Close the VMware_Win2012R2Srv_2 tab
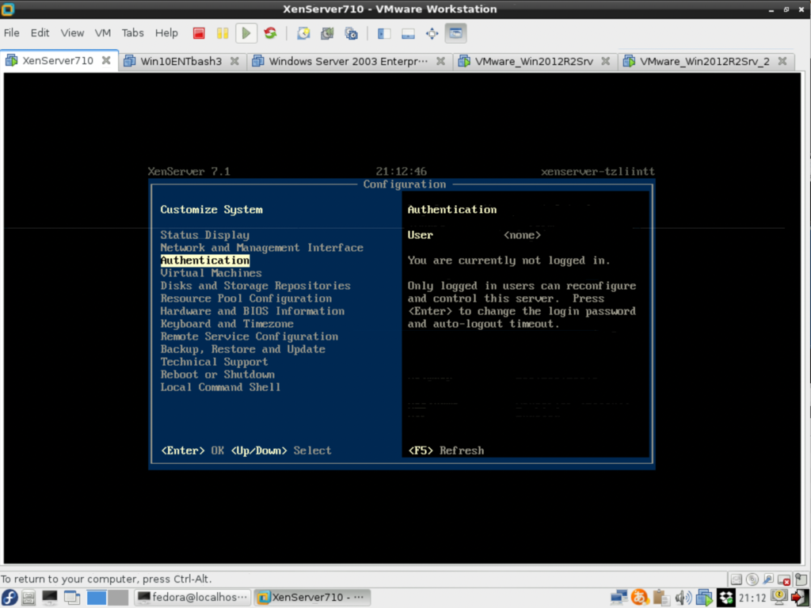Viewport: 811px width, 608px height. [x=782, y=61]
